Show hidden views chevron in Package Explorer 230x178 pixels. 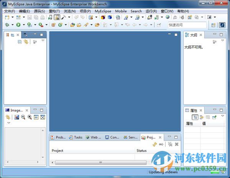pos(25,34)
